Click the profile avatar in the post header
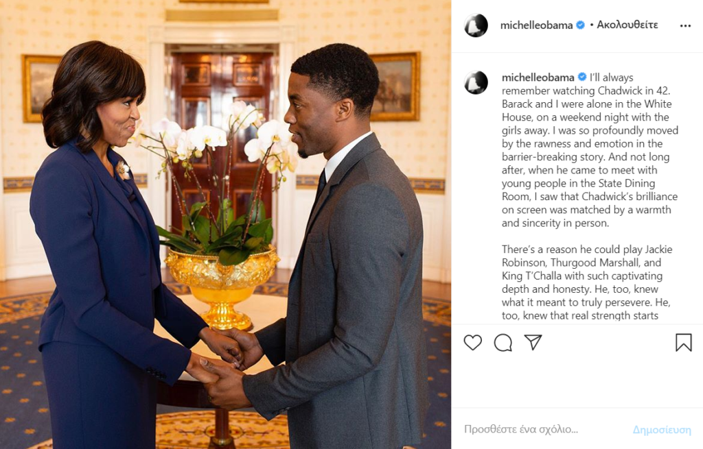Image resolution: width=703 pixels, height=449 pixels. [476, 25]
